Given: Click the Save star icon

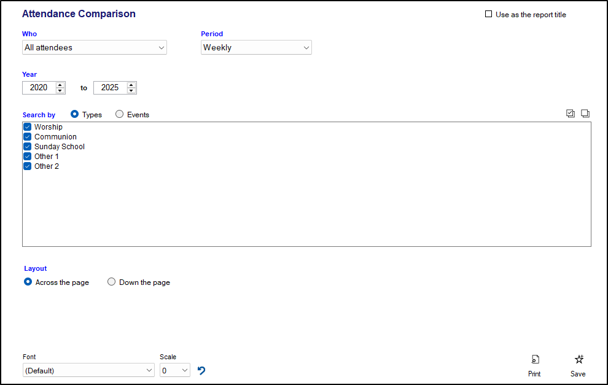Looking at the screenshot, I should [x=578, y=360].
